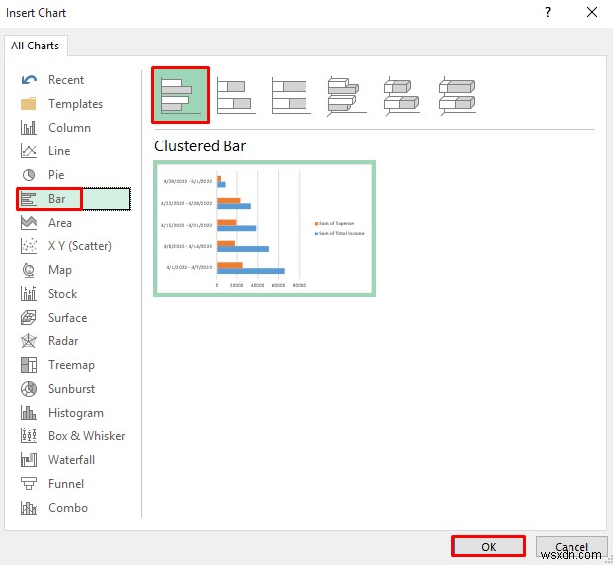Click the Area chart icon
The image size is (613, 565).
(28, 223)
